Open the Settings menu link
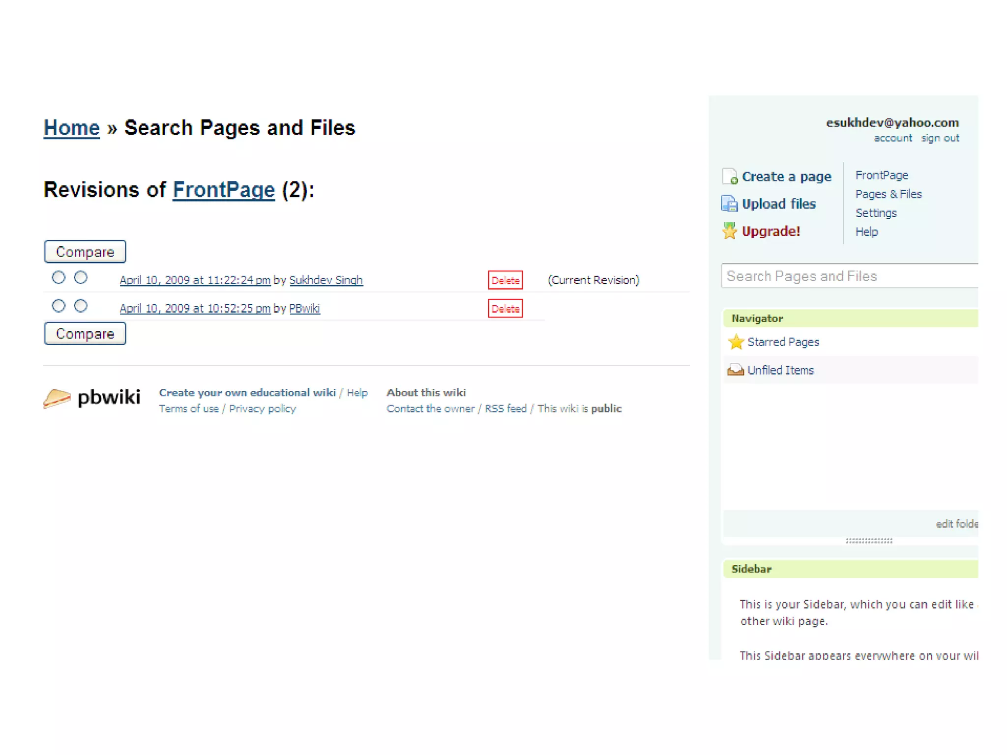 pyautogui.click(x=876, y=213)
